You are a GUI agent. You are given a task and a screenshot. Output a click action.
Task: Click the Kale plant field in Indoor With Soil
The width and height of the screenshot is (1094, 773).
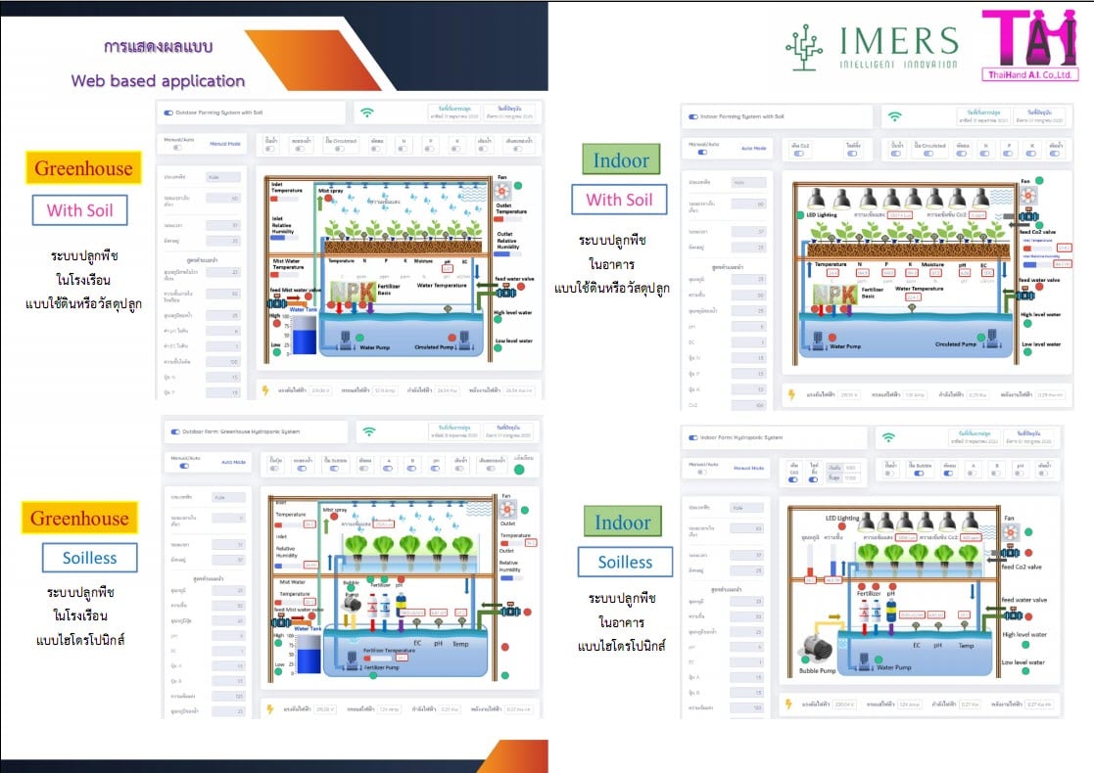click(x=748, y=183)
